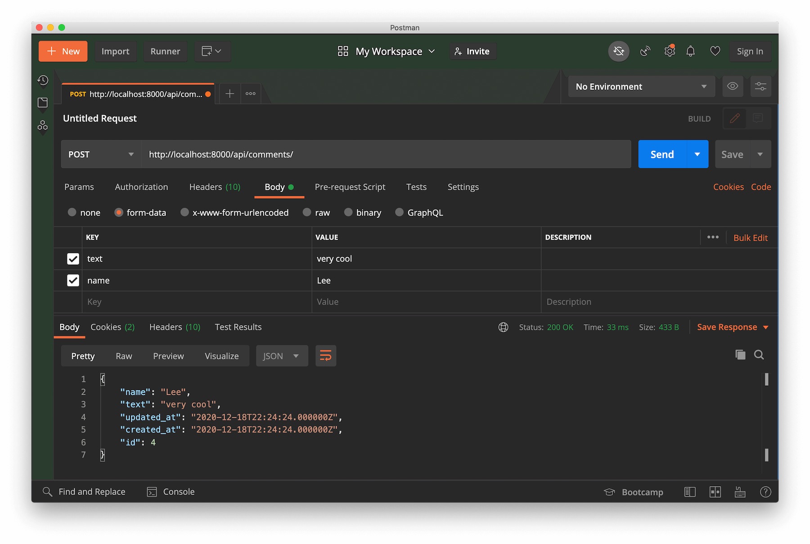Image resolution: width=810 pixels, height=544 pixels.
Task: Open the APIs sidebar icon
Action: pos(43,125)
